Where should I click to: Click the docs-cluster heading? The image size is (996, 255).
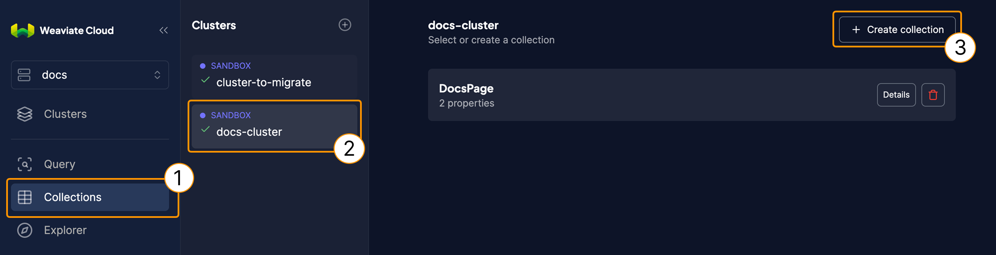[x=463, y=25]
